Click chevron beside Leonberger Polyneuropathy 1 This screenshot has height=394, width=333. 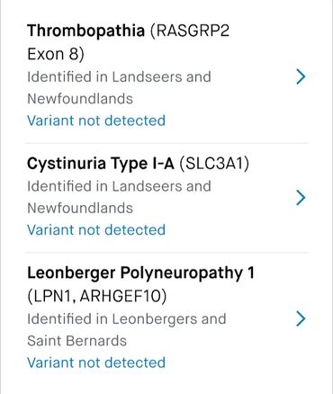(x=301, y=318)
